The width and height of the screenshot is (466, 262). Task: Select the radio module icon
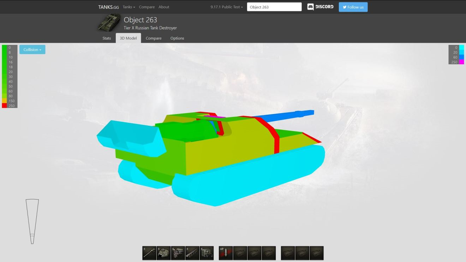coord(207,253)
